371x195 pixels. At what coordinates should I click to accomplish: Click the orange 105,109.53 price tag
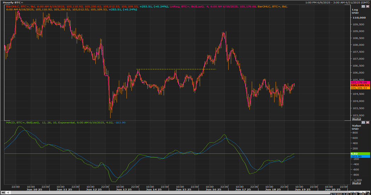click(360, 88)
